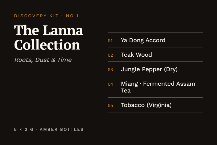
Task: Select Miang · Fermented Assam Tea
Action: [155, 87]
